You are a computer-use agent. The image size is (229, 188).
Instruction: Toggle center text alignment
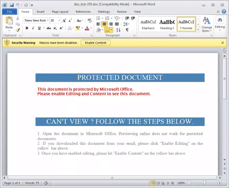coord(104,24)
